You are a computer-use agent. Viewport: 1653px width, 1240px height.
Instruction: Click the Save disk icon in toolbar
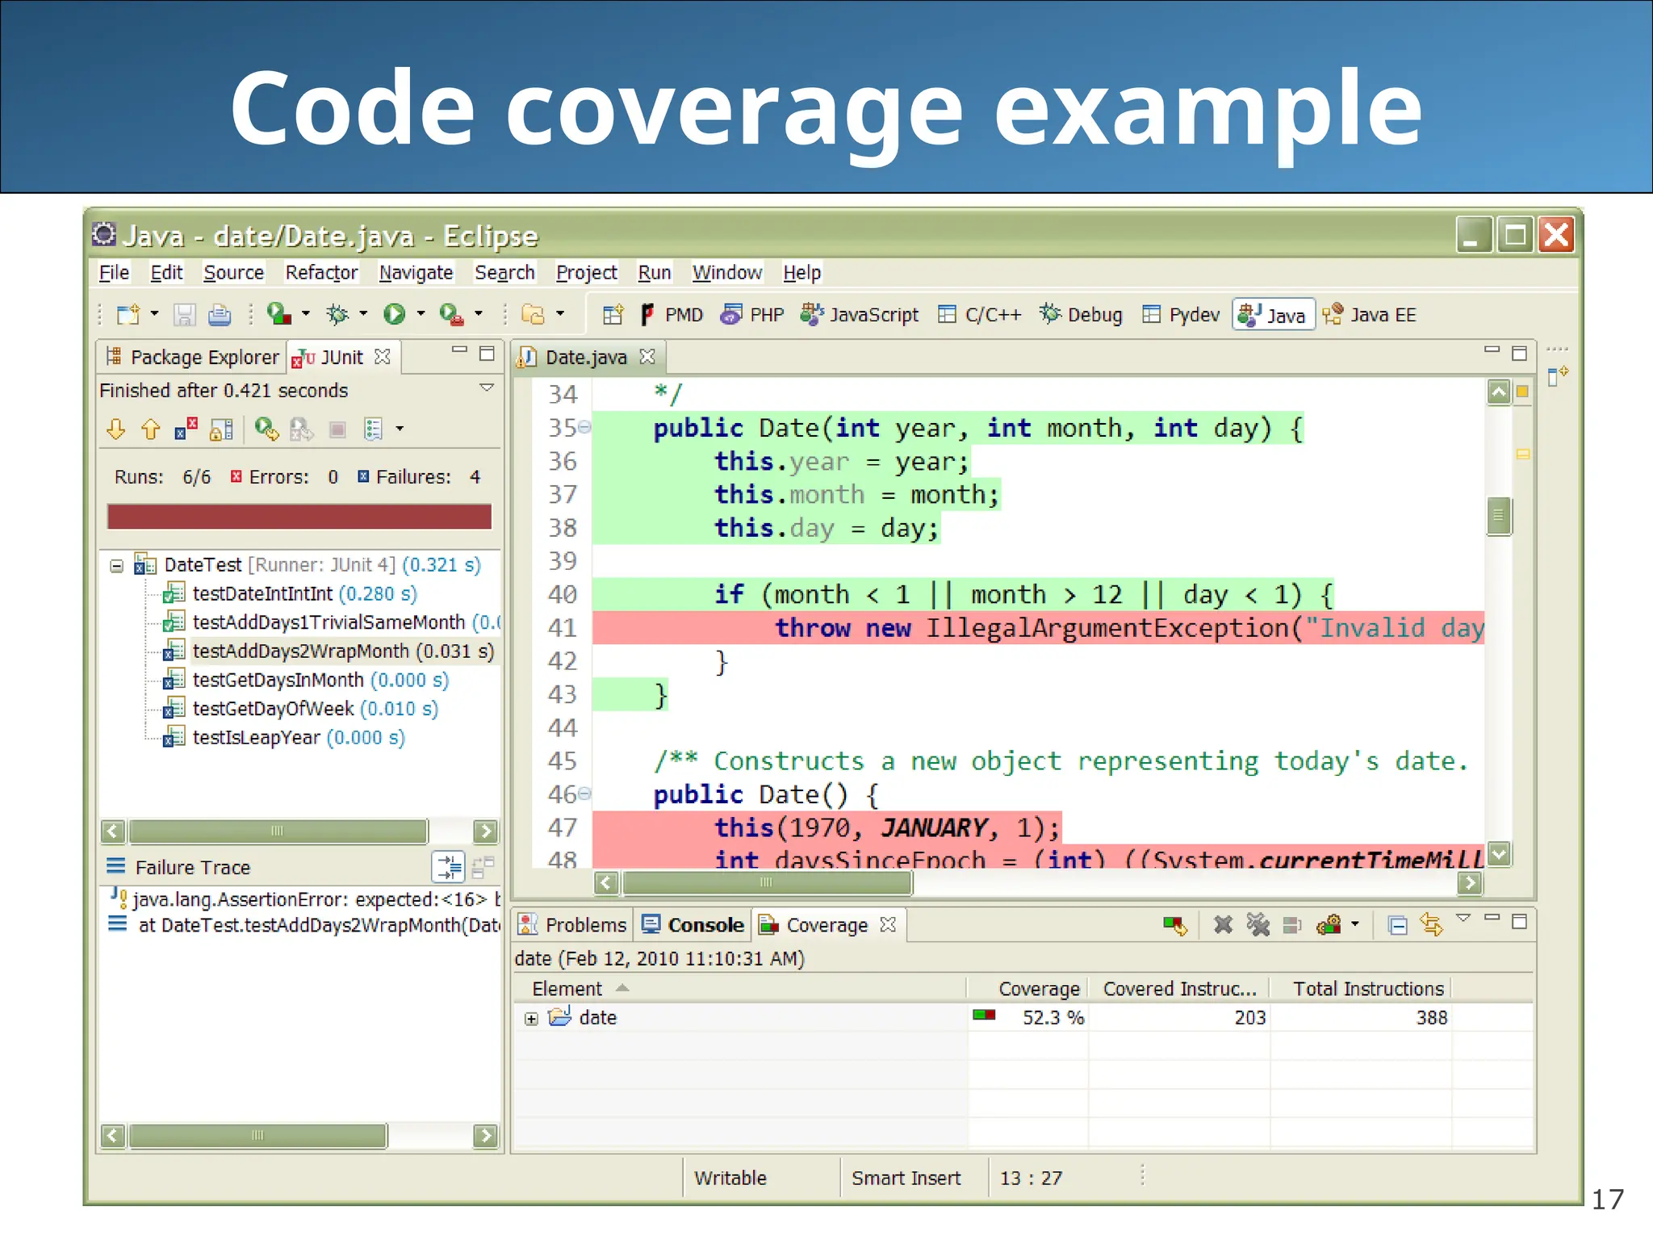(x=185, y=314)
